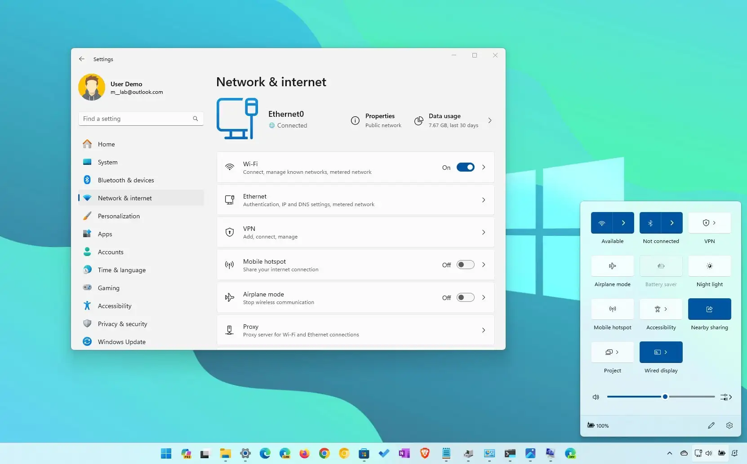
Task: Click the battery 100% indicator
Action: 598,425
